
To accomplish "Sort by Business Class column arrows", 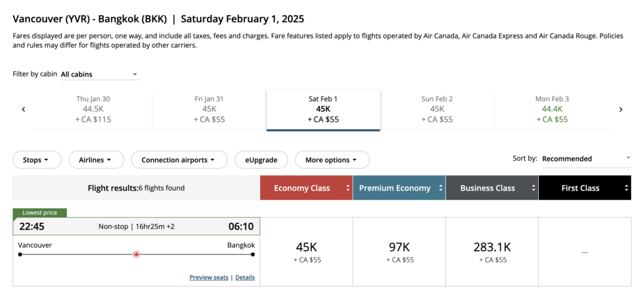I will (533, 188).
